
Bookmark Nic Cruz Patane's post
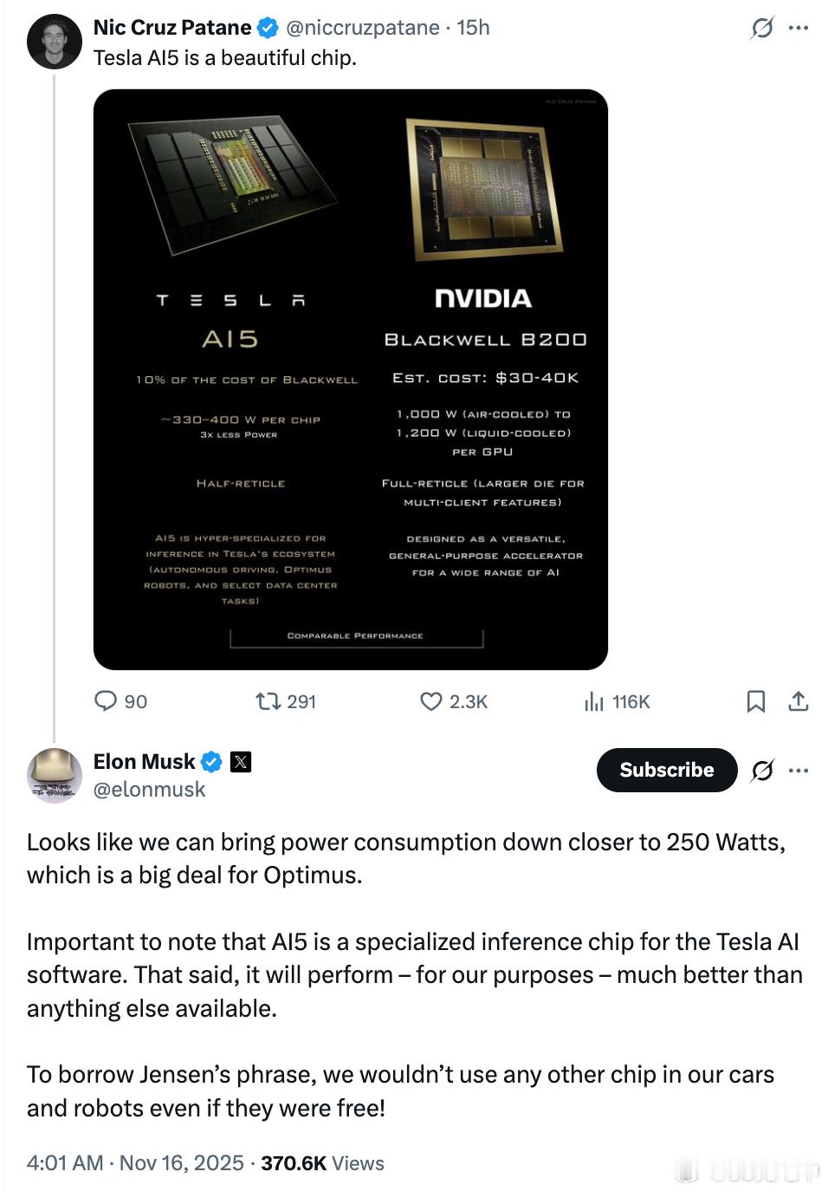pos(756,701)
